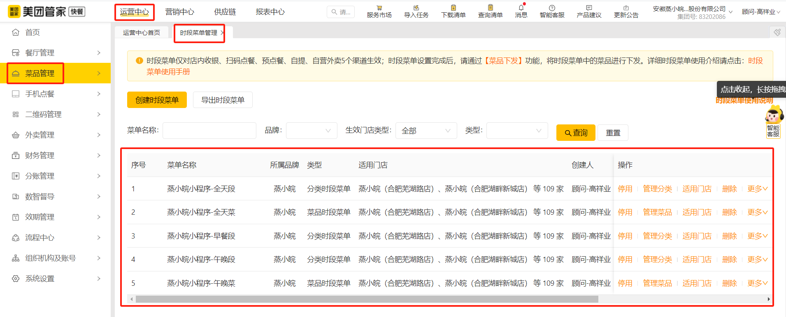
Task: Expand 组织机构及账号 sidebar menu
Action: [55, 258]
